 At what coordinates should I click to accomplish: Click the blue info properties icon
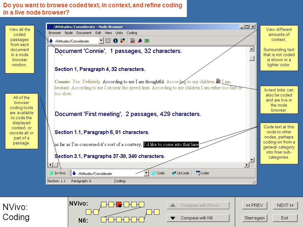[x=116, y=41]
